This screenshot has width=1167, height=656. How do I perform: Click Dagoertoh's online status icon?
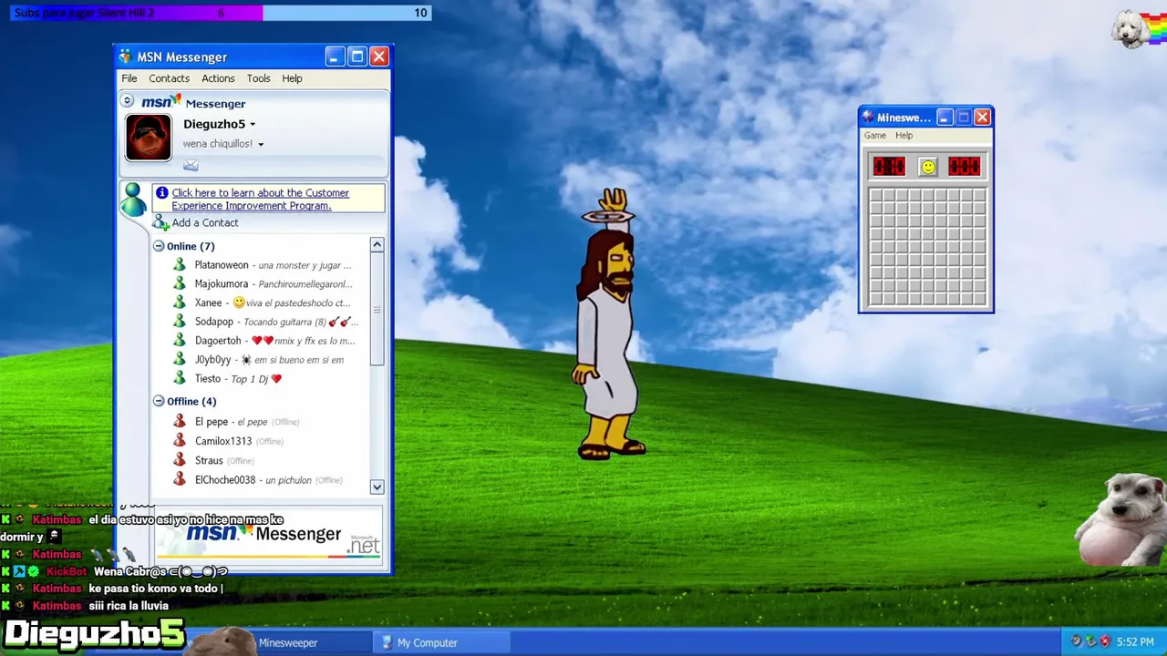coord(180,341)
